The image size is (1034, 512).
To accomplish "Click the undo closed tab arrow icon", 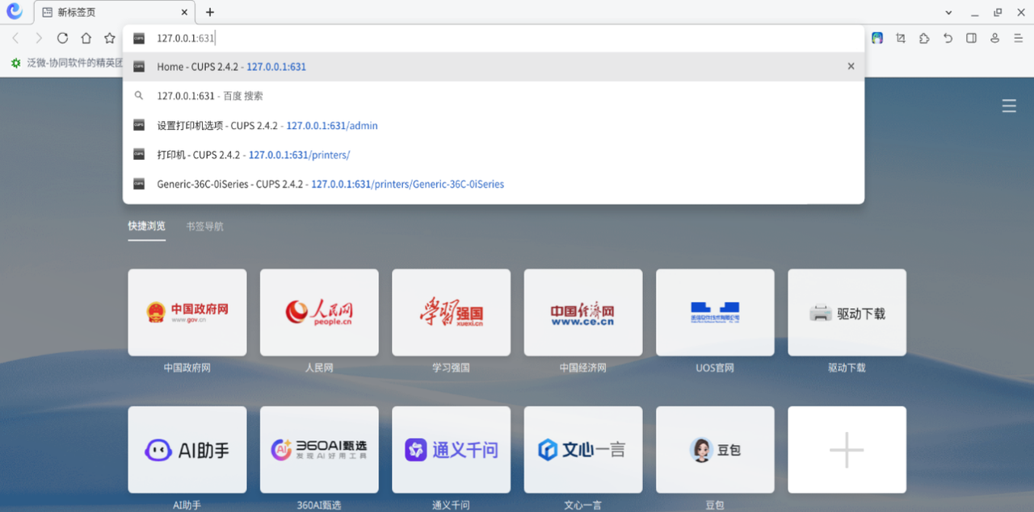I will (948, 38).
